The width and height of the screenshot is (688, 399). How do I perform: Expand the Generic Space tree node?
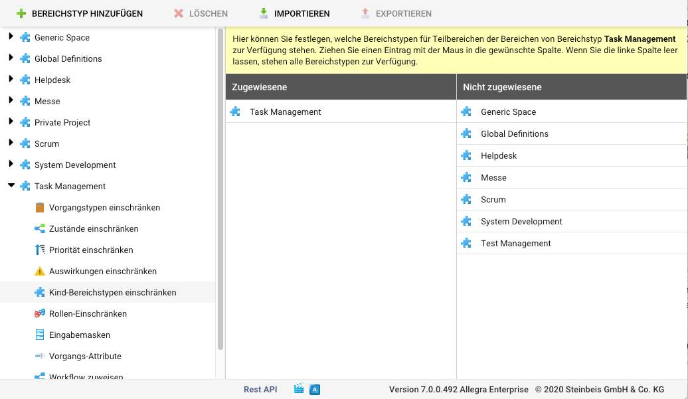11,37
